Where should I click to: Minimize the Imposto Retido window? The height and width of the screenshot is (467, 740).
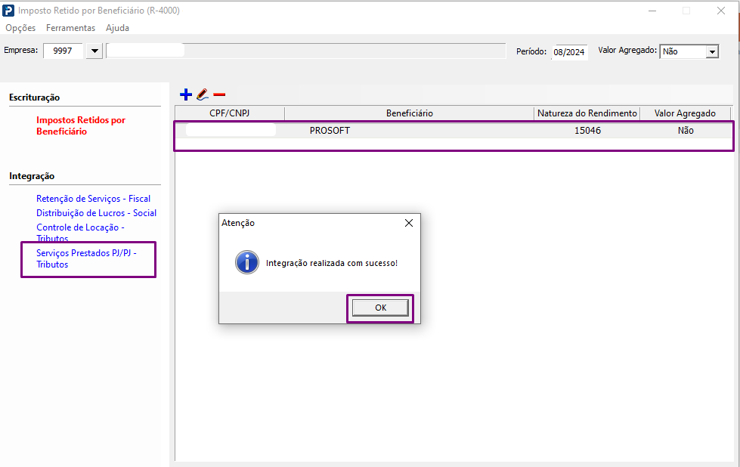click(x=652, y=11)
